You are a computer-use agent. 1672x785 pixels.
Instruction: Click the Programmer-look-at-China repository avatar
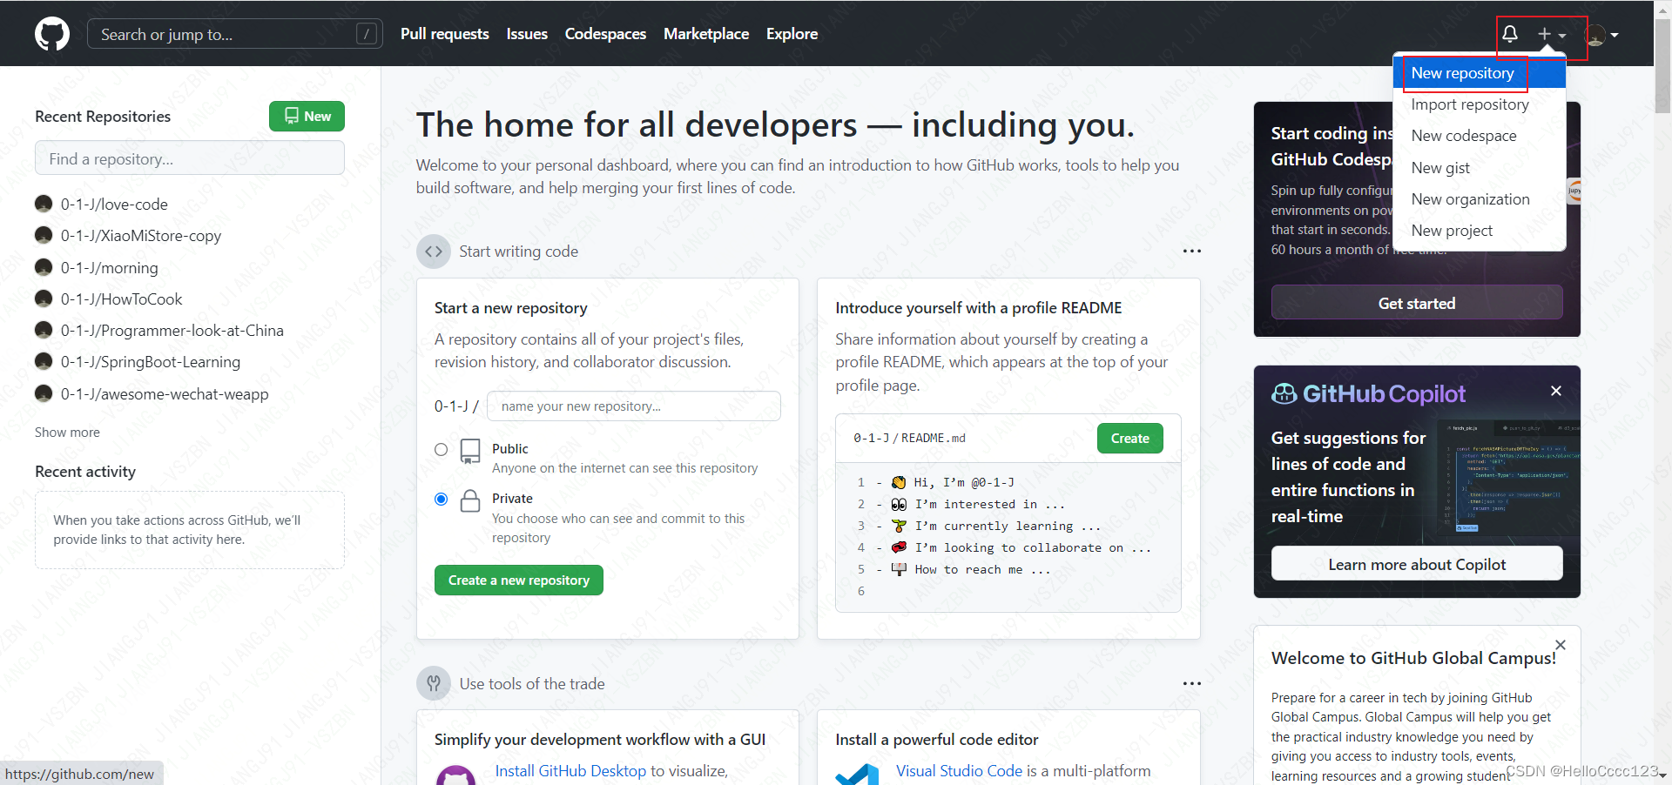tap(44, 330)
